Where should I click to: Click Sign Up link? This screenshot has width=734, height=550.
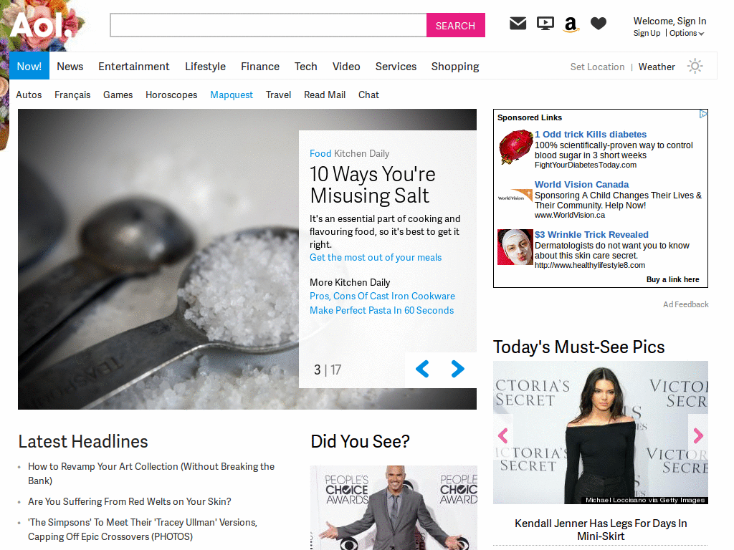647,33
